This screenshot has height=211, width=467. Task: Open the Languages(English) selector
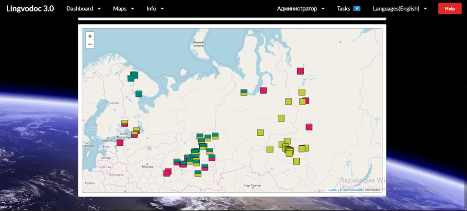coord(399,9)
